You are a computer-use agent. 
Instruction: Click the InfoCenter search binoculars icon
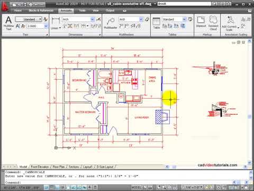click(x=215, y=4)
